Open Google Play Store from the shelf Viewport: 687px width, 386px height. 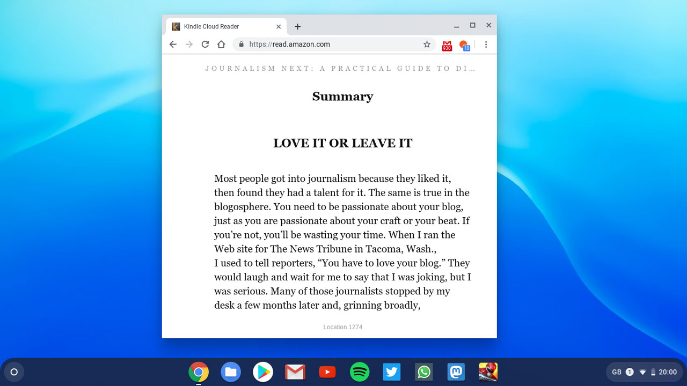point(263,372)
